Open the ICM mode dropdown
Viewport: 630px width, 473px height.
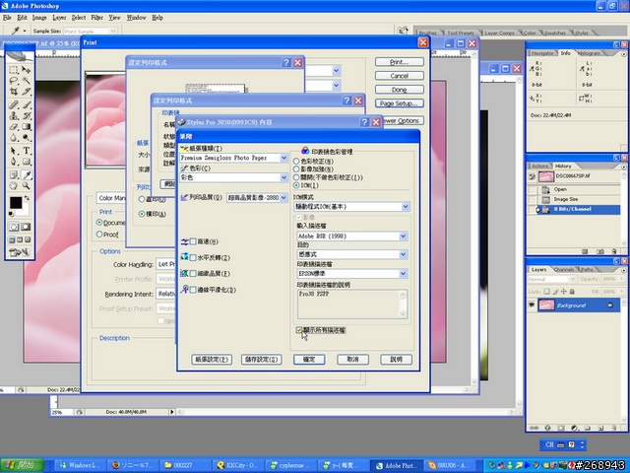(406, 207)
